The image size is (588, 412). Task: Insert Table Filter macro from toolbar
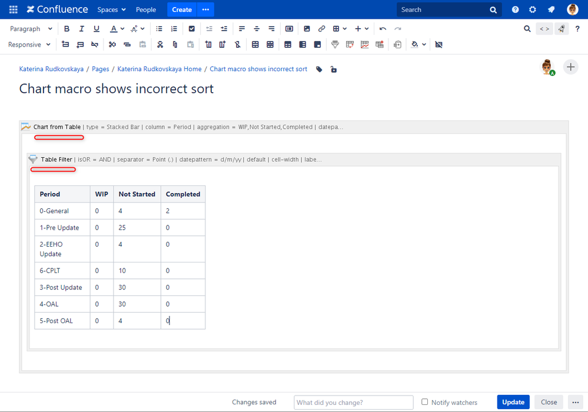[335, 45]
